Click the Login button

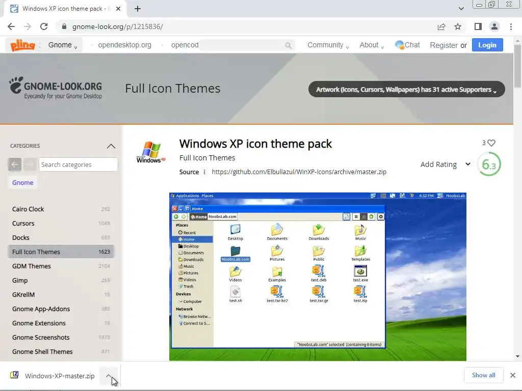[487, 45]
